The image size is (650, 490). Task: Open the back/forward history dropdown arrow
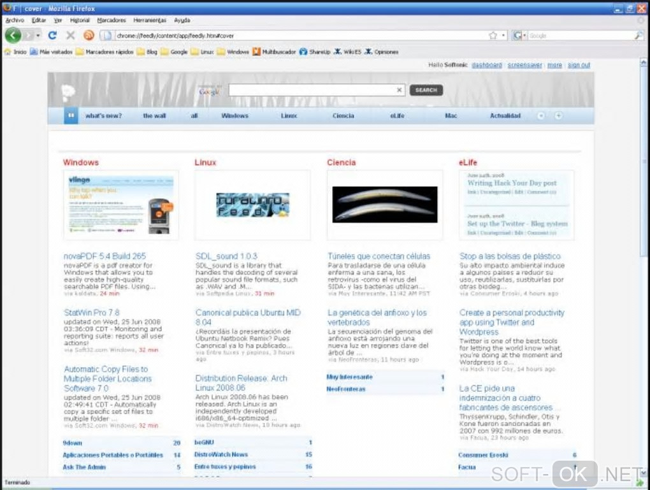tap(38, 36)
